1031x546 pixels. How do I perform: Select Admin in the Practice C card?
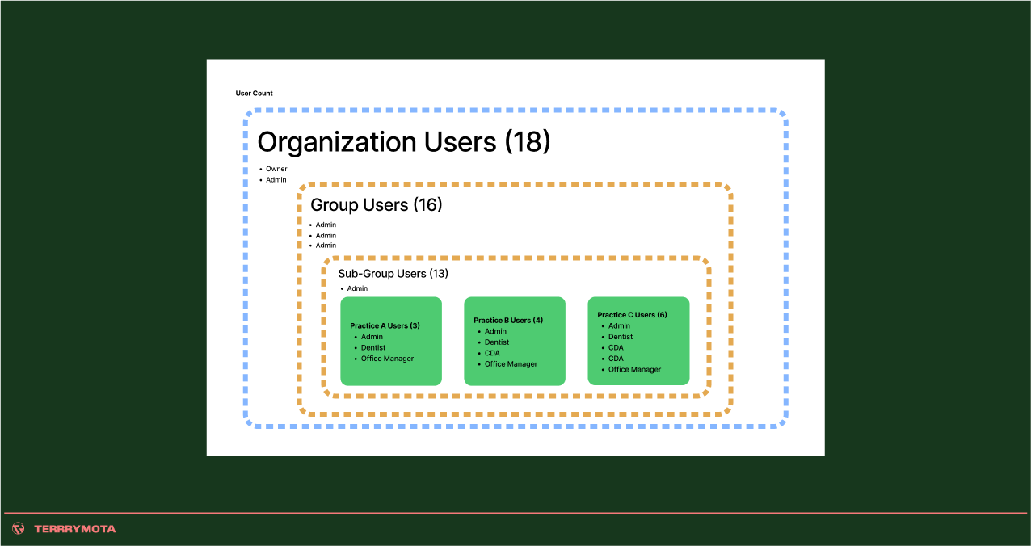619,326
